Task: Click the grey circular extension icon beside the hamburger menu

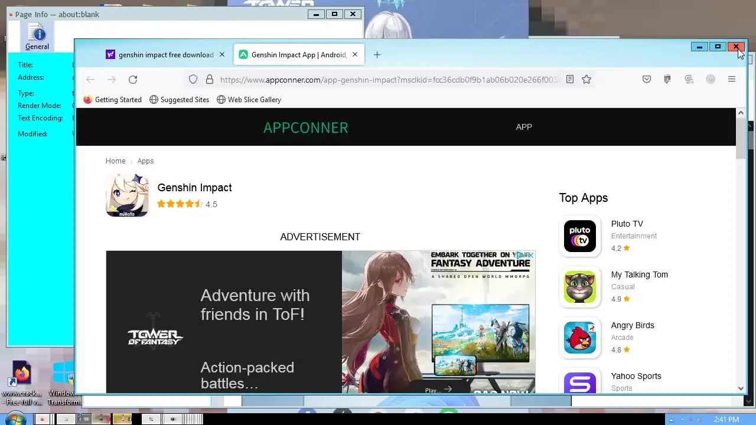Action: click(711, 79)
